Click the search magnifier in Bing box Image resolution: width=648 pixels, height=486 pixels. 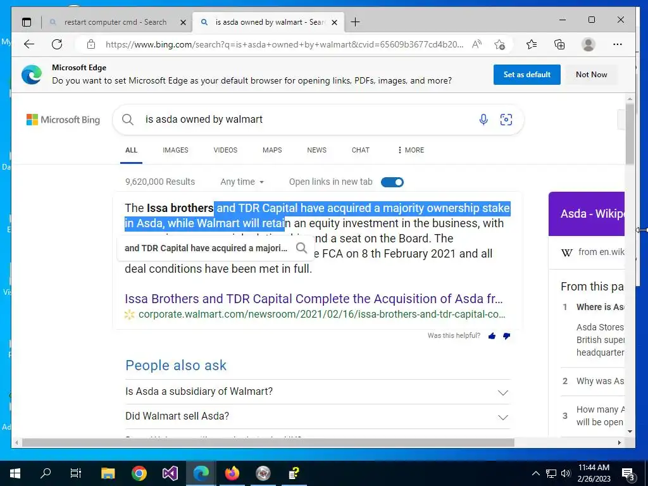[x=128, y=120]
